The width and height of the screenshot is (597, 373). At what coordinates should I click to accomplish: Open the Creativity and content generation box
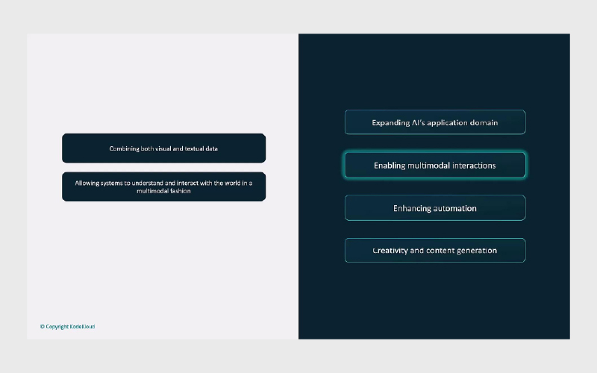click(x=435, y=251)
